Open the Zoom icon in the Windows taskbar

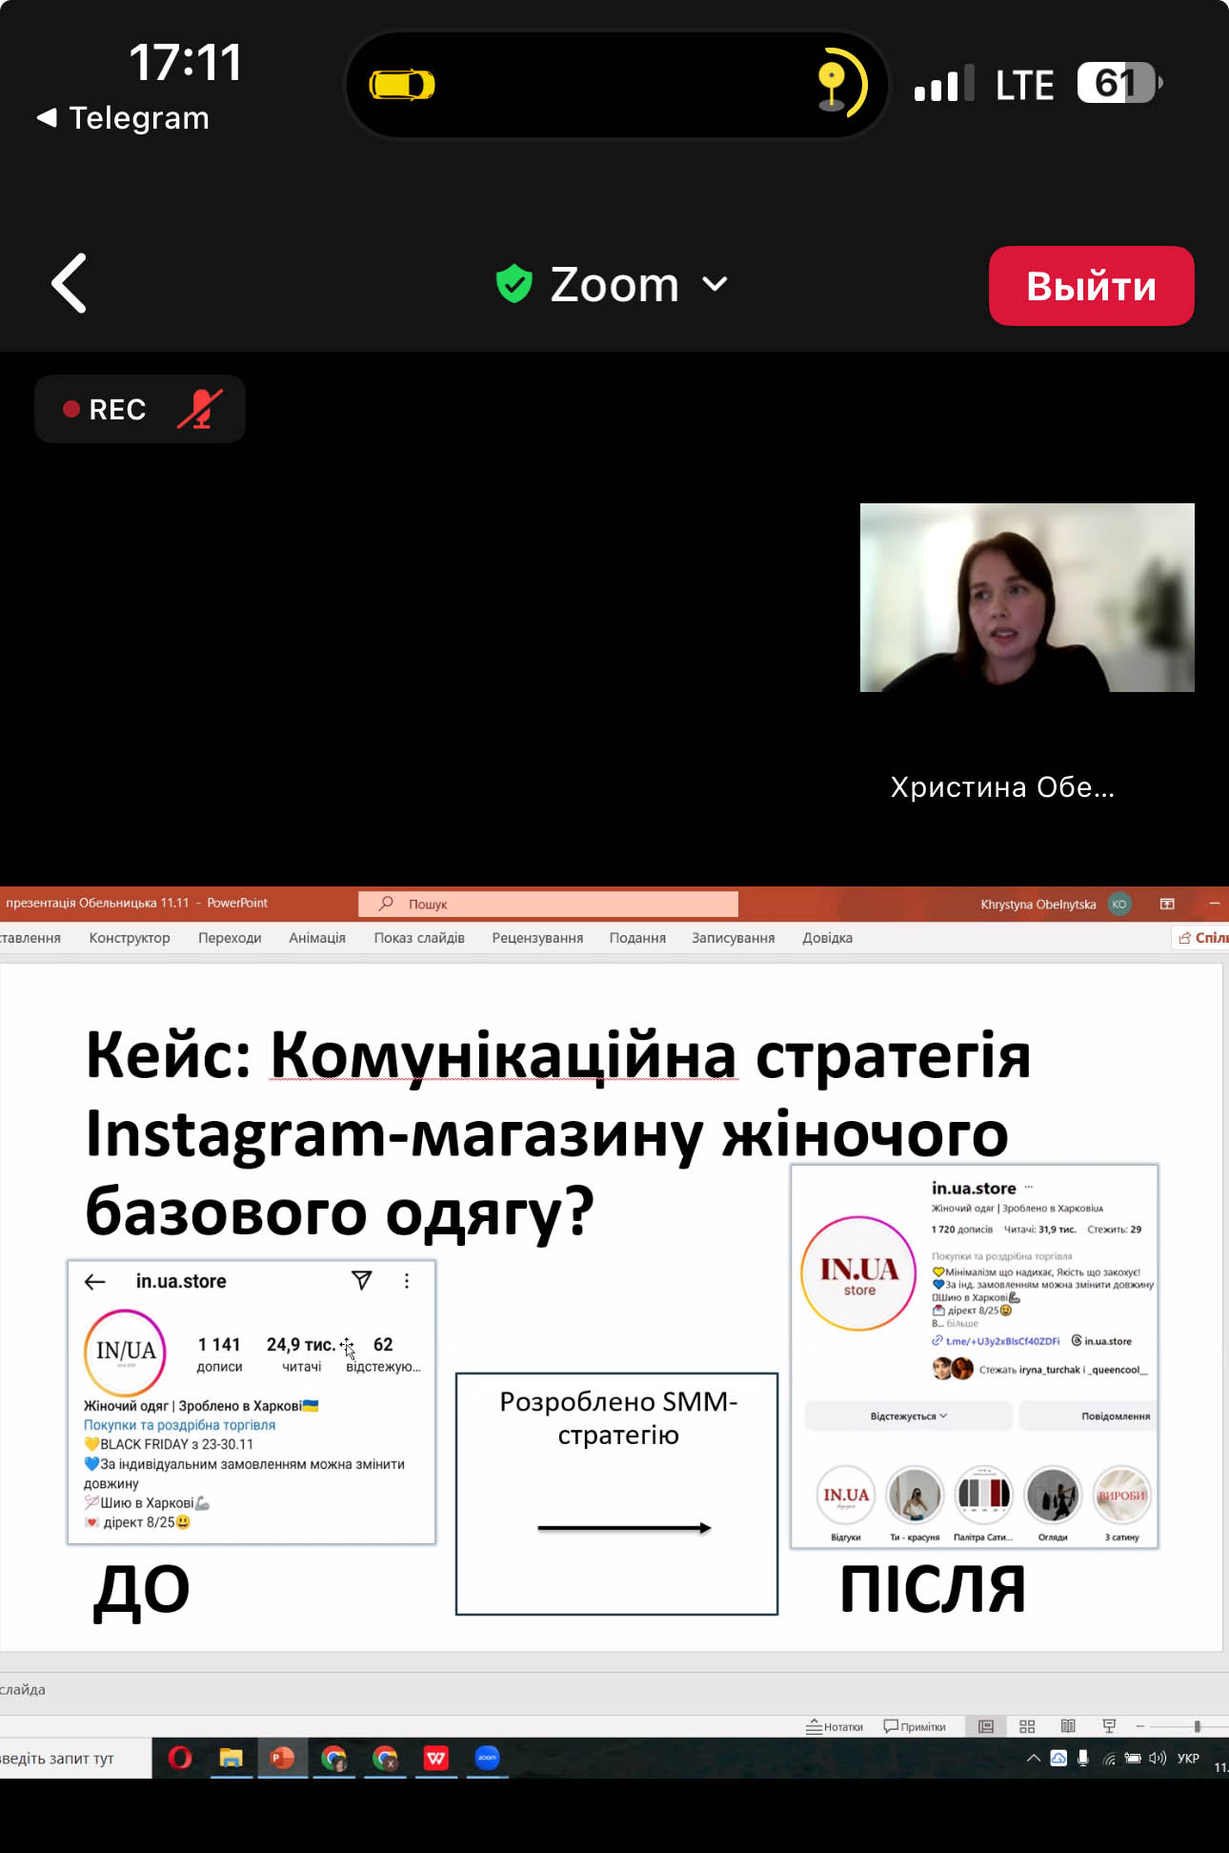tap(487, 1758)
